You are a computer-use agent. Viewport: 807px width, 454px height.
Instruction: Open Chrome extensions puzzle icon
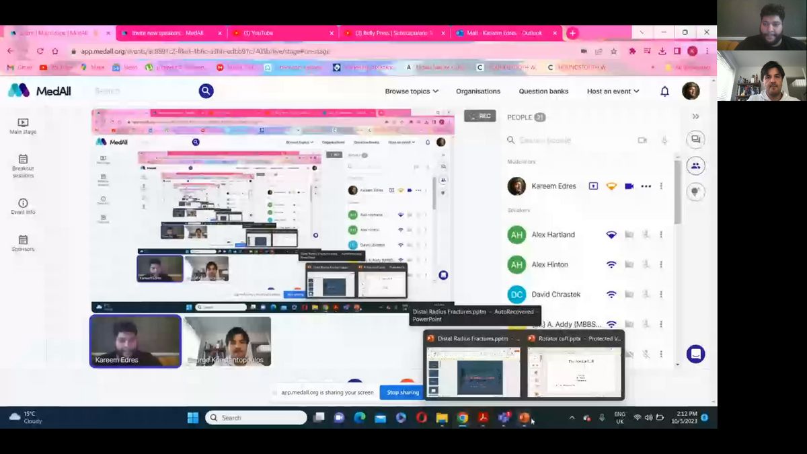point(632,51)
